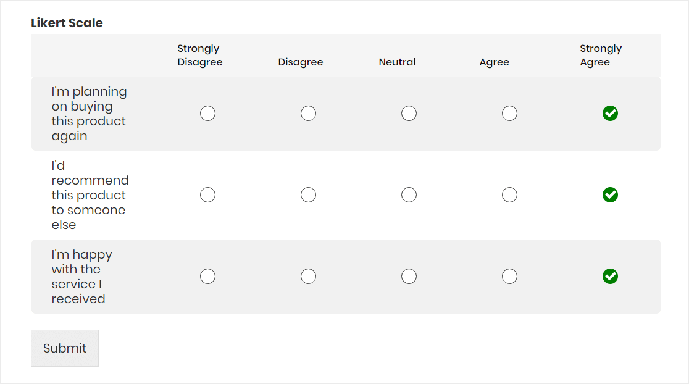This screenshot has width=689, height=384.
Task: Click the Strongly Agree column header
Action: point(600,55)
